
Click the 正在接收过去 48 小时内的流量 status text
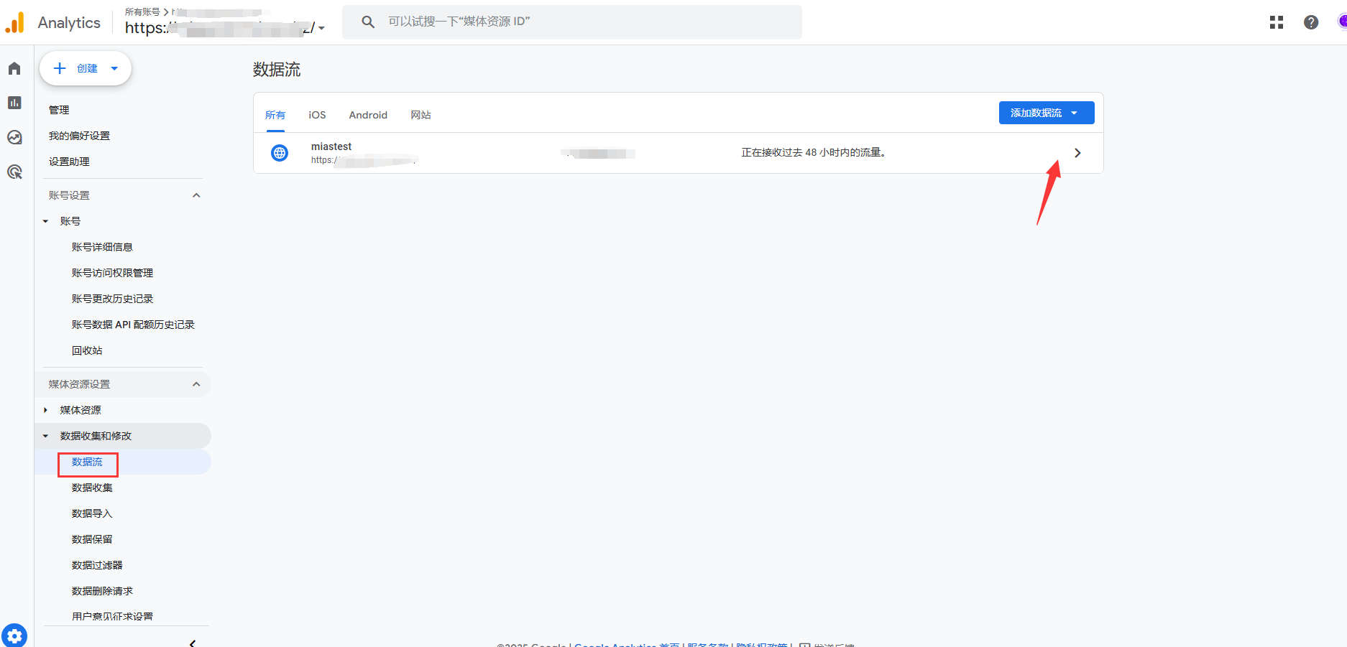[x=813, y=152]
